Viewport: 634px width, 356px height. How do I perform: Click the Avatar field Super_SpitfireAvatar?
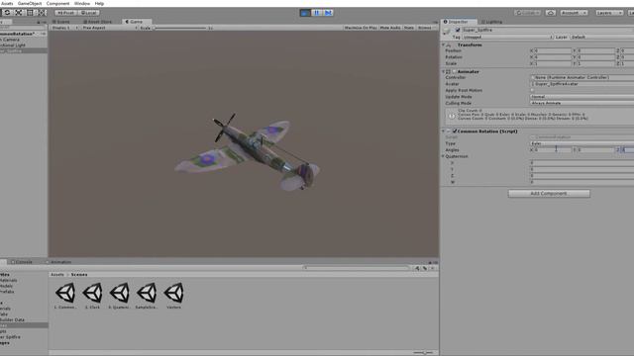pyautogui.click(x=581, y=84)
